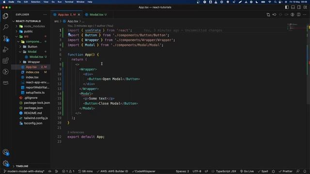The image size is (310, 174).
Task: Click the src breadcrumb
Action: tap(57, 21)
